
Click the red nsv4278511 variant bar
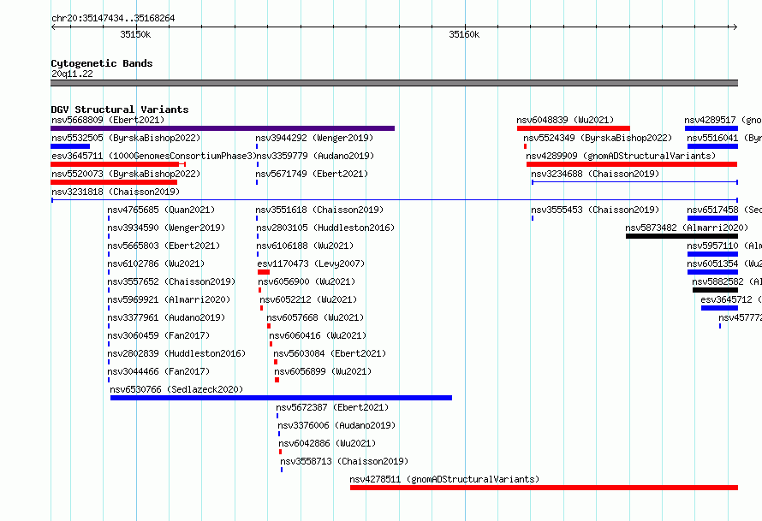545,488
